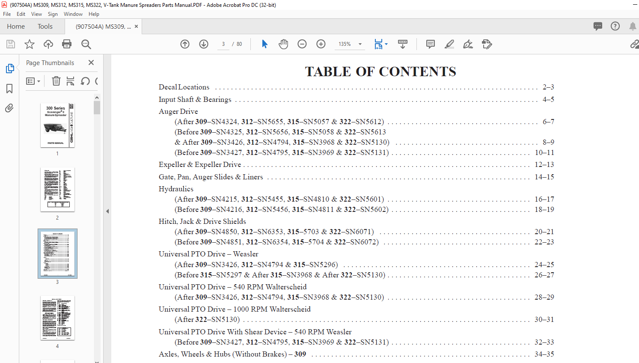Open chat messages icon

click(x=598, y=27)
